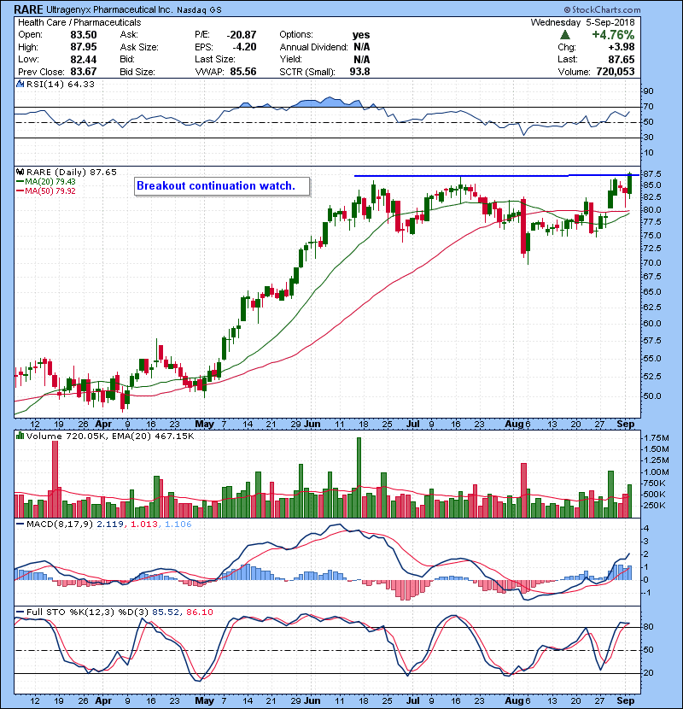Click the RSI(14) legend marker icon
683x709 pixels.
tap(19, 84)
